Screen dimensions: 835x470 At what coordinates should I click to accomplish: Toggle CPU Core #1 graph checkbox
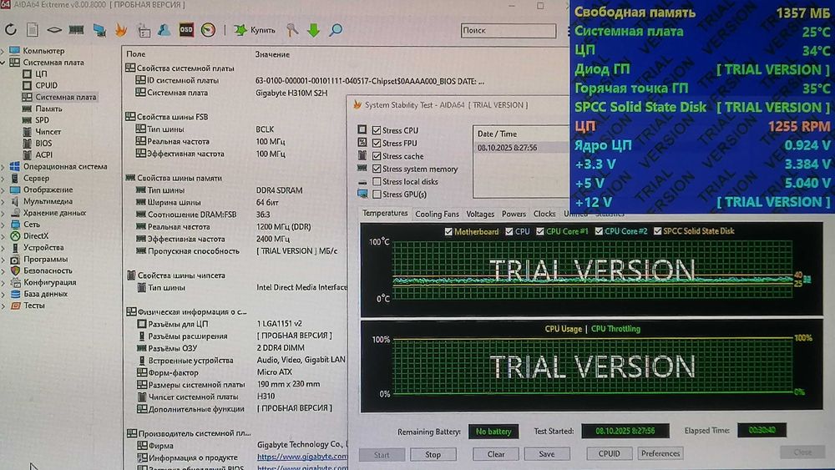point(540,231)
